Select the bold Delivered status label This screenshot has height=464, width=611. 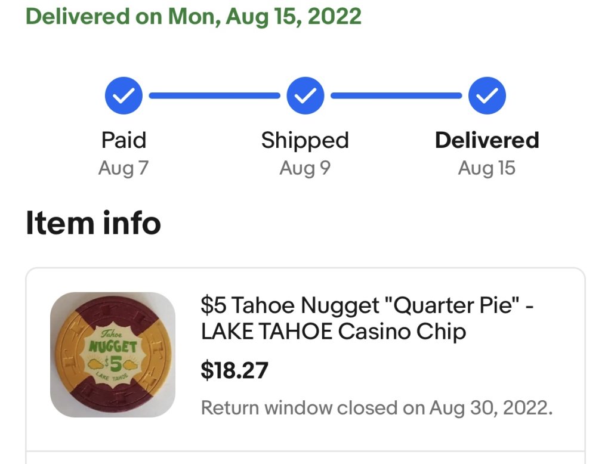487,140
